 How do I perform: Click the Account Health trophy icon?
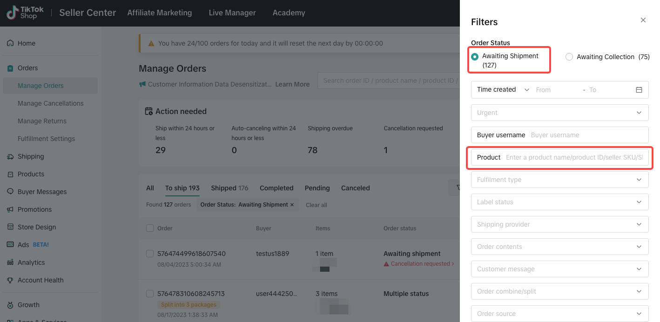click(10, 280)
